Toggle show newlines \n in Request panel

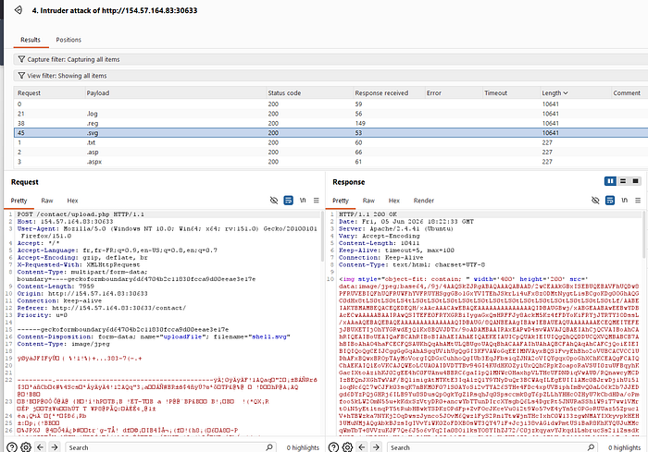pyautogui.click(x=303, y=201)
